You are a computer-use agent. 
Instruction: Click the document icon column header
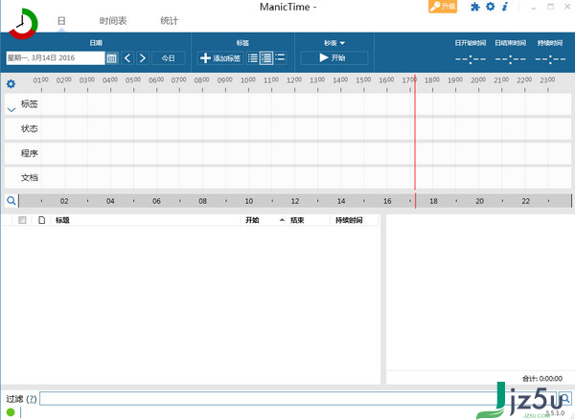tap(42, 220)
